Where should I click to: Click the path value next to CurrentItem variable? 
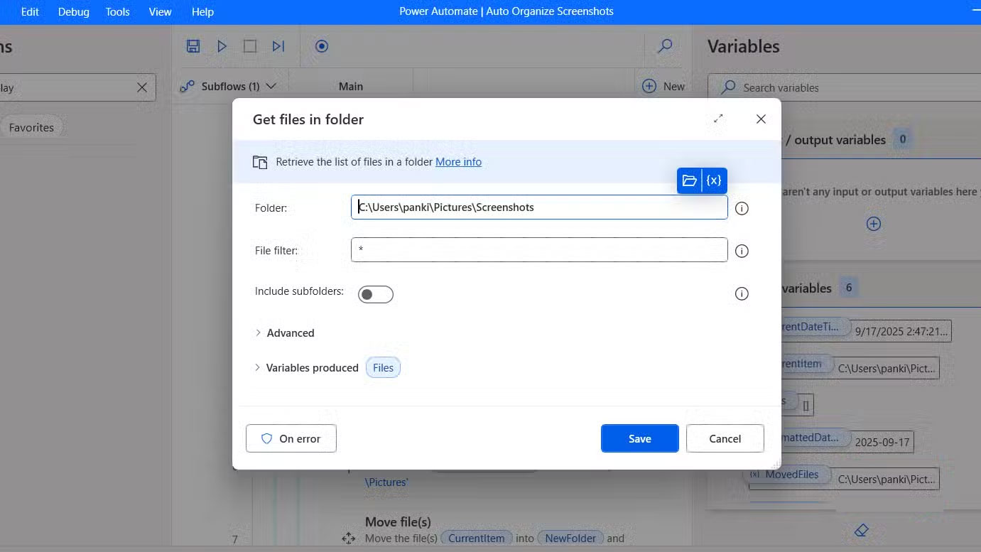click(887, 369)
